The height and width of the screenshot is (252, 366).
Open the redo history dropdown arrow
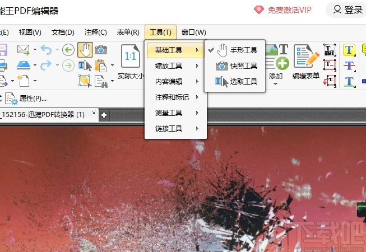pyautogui.click(x=57, y=65)
